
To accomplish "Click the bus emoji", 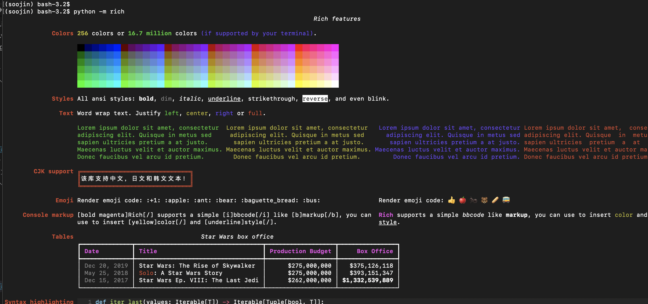I will click(506, 200).
